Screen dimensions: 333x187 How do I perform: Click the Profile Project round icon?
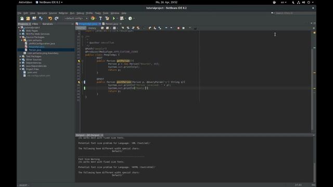pos(130,19)
